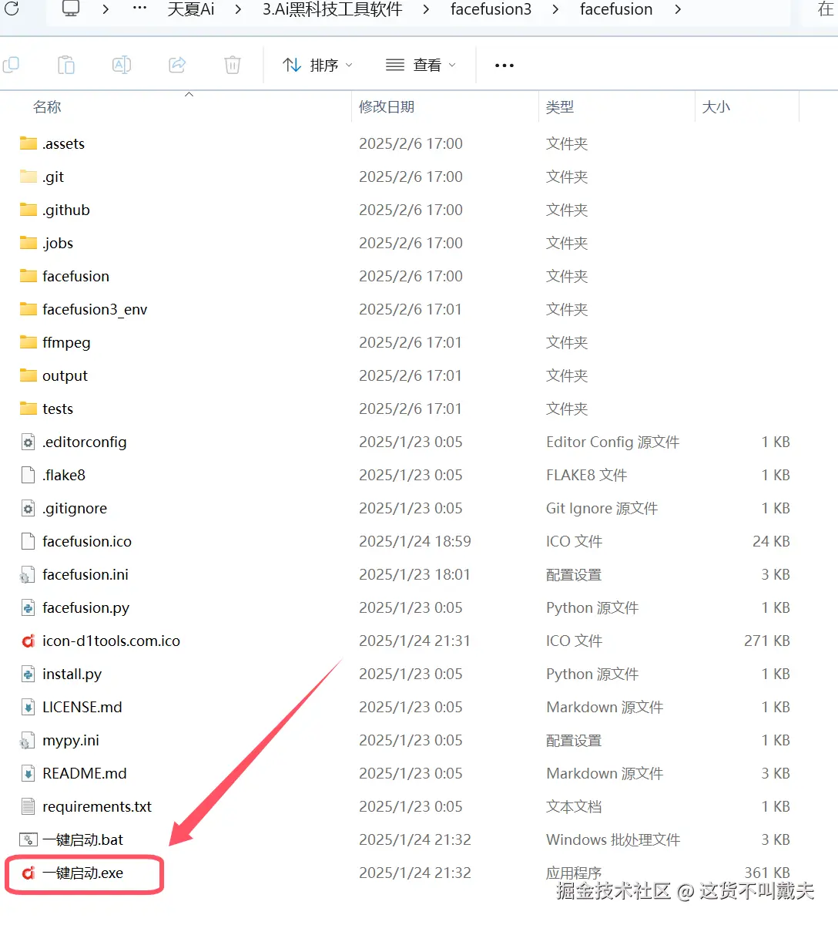
Task: Click the install.py Python file icon
Action: (28, 674)
